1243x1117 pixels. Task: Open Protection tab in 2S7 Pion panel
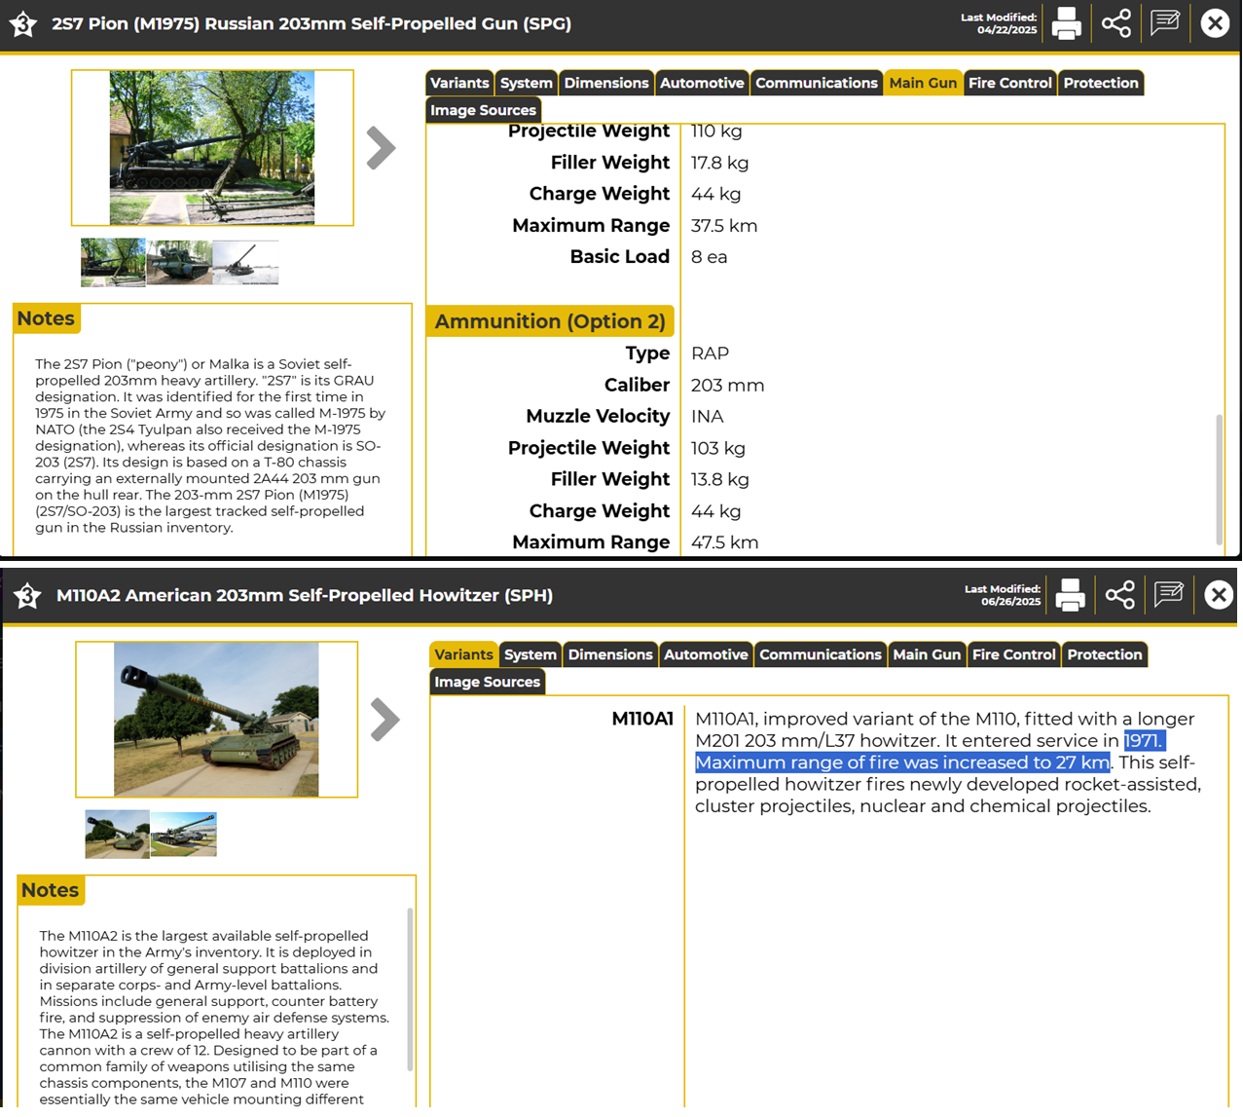[1101, 83]
